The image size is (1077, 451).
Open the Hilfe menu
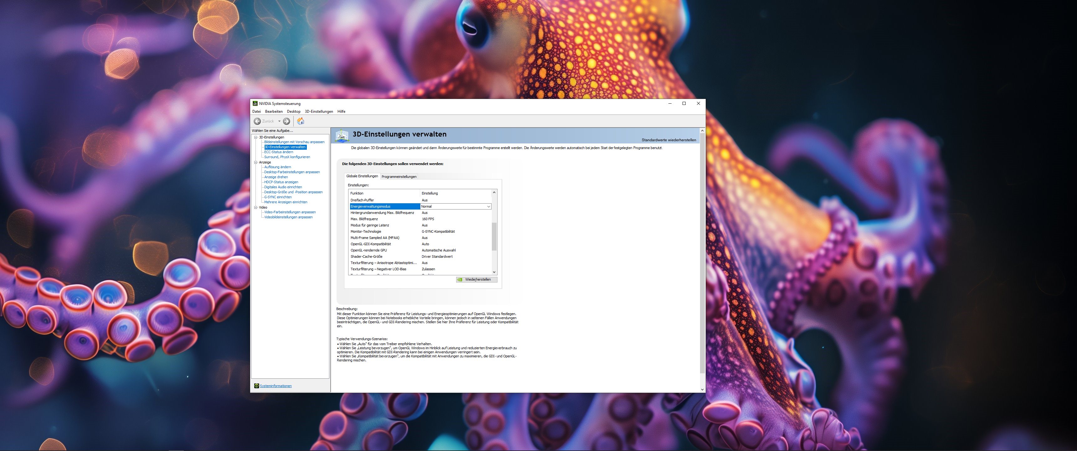341,112
